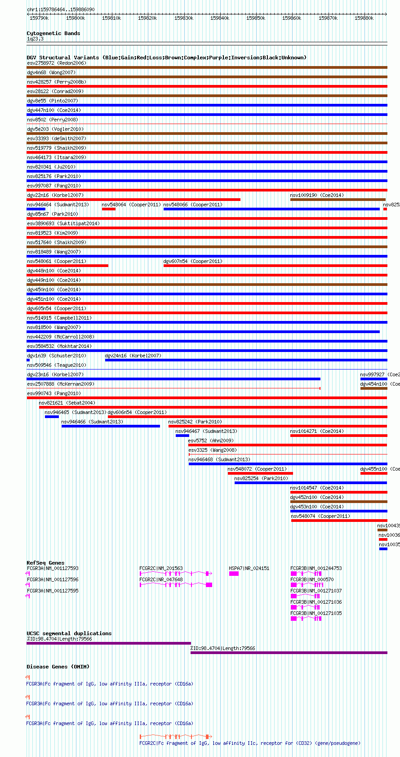Viewport: 400px width, 757px height.
Task: Click the nsv825242 (Park2010) red bar
Action: (278, 426)
